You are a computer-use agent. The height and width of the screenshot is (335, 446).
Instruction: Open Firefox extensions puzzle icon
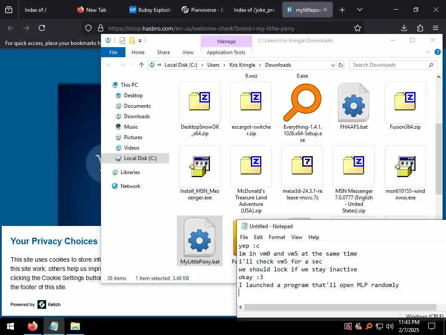(x=420, y=28)
